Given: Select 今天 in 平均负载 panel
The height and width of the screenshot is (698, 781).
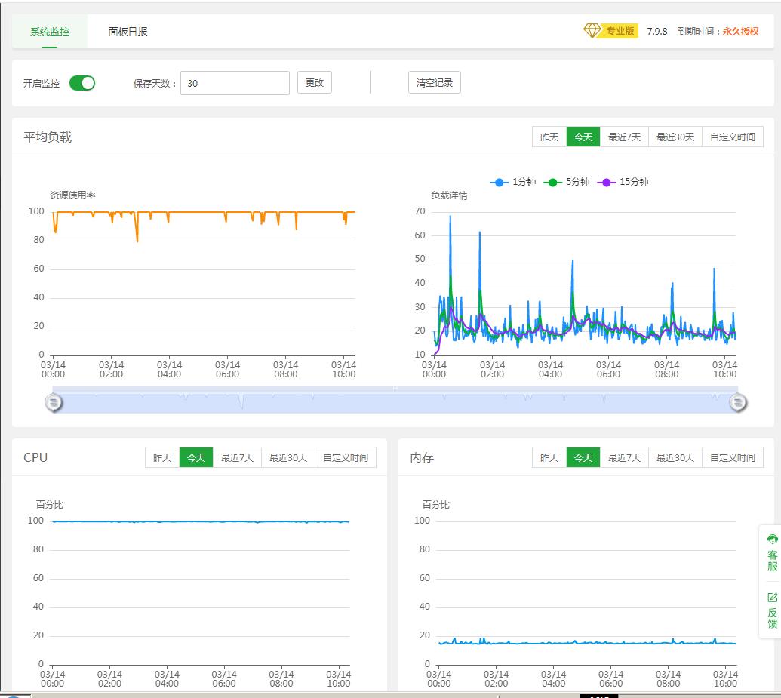Looking at the screenshot, I should click(583, 137).
